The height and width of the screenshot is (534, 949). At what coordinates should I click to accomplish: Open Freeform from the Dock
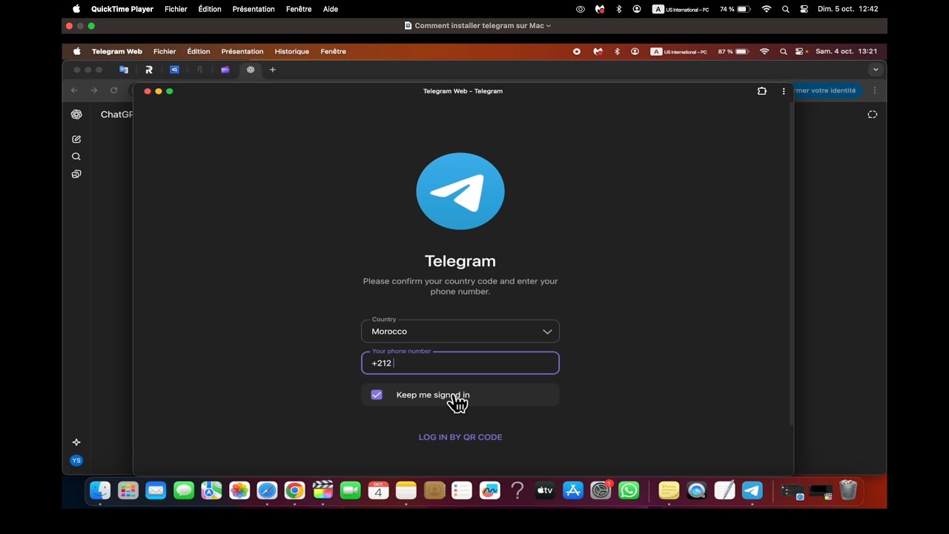(489, 490)
